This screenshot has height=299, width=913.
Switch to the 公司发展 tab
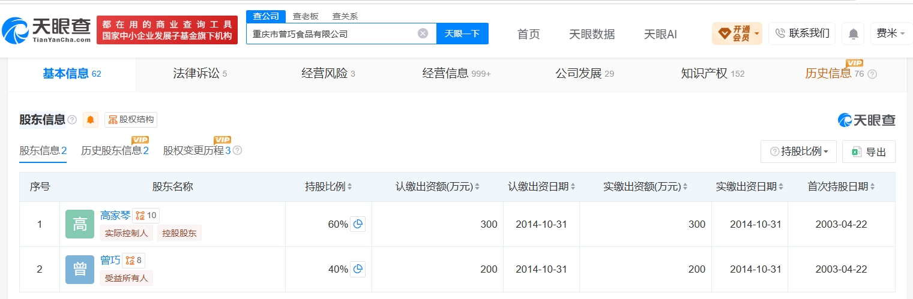[585, 74]
